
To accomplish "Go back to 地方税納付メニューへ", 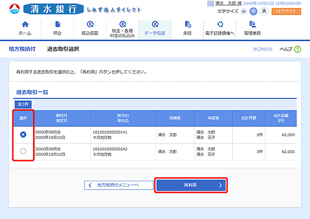I will (119, 185).
